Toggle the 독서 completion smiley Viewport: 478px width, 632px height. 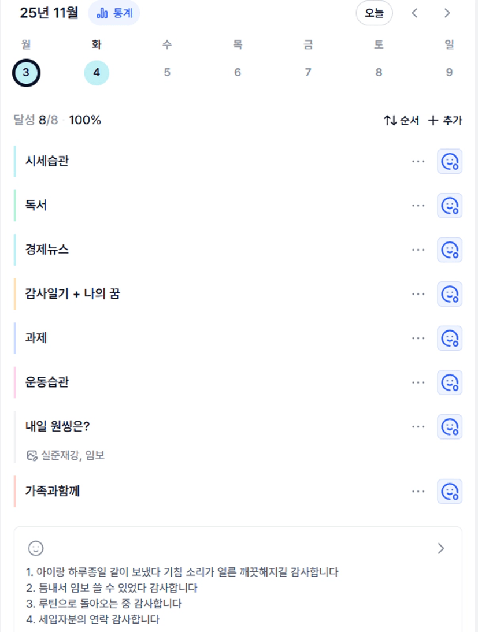(x=449, y=206)
